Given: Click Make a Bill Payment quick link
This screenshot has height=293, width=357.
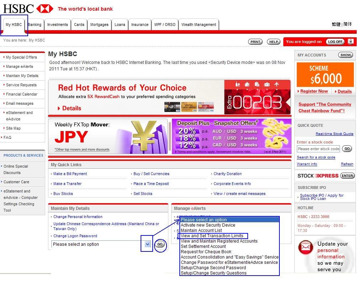Looking at the screenshot, I should click(x=70, y=174).
